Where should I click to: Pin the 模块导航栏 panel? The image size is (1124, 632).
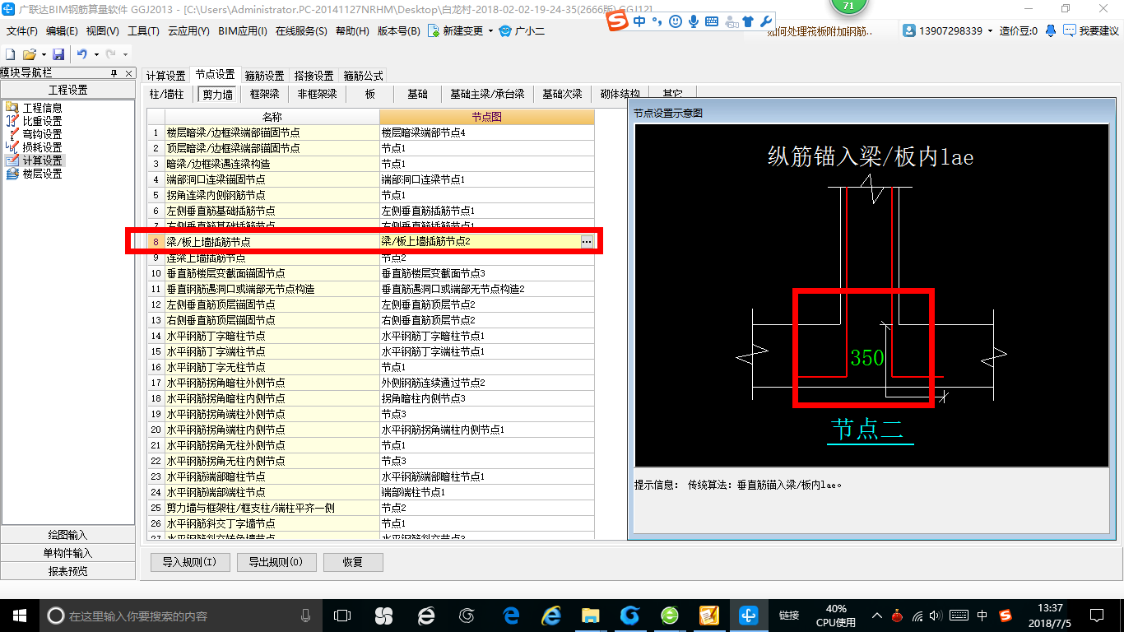114,73
